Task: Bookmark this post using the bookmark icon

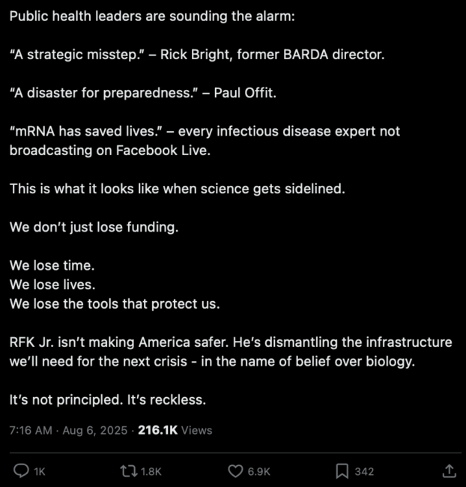Action: [x=342, y=471]
